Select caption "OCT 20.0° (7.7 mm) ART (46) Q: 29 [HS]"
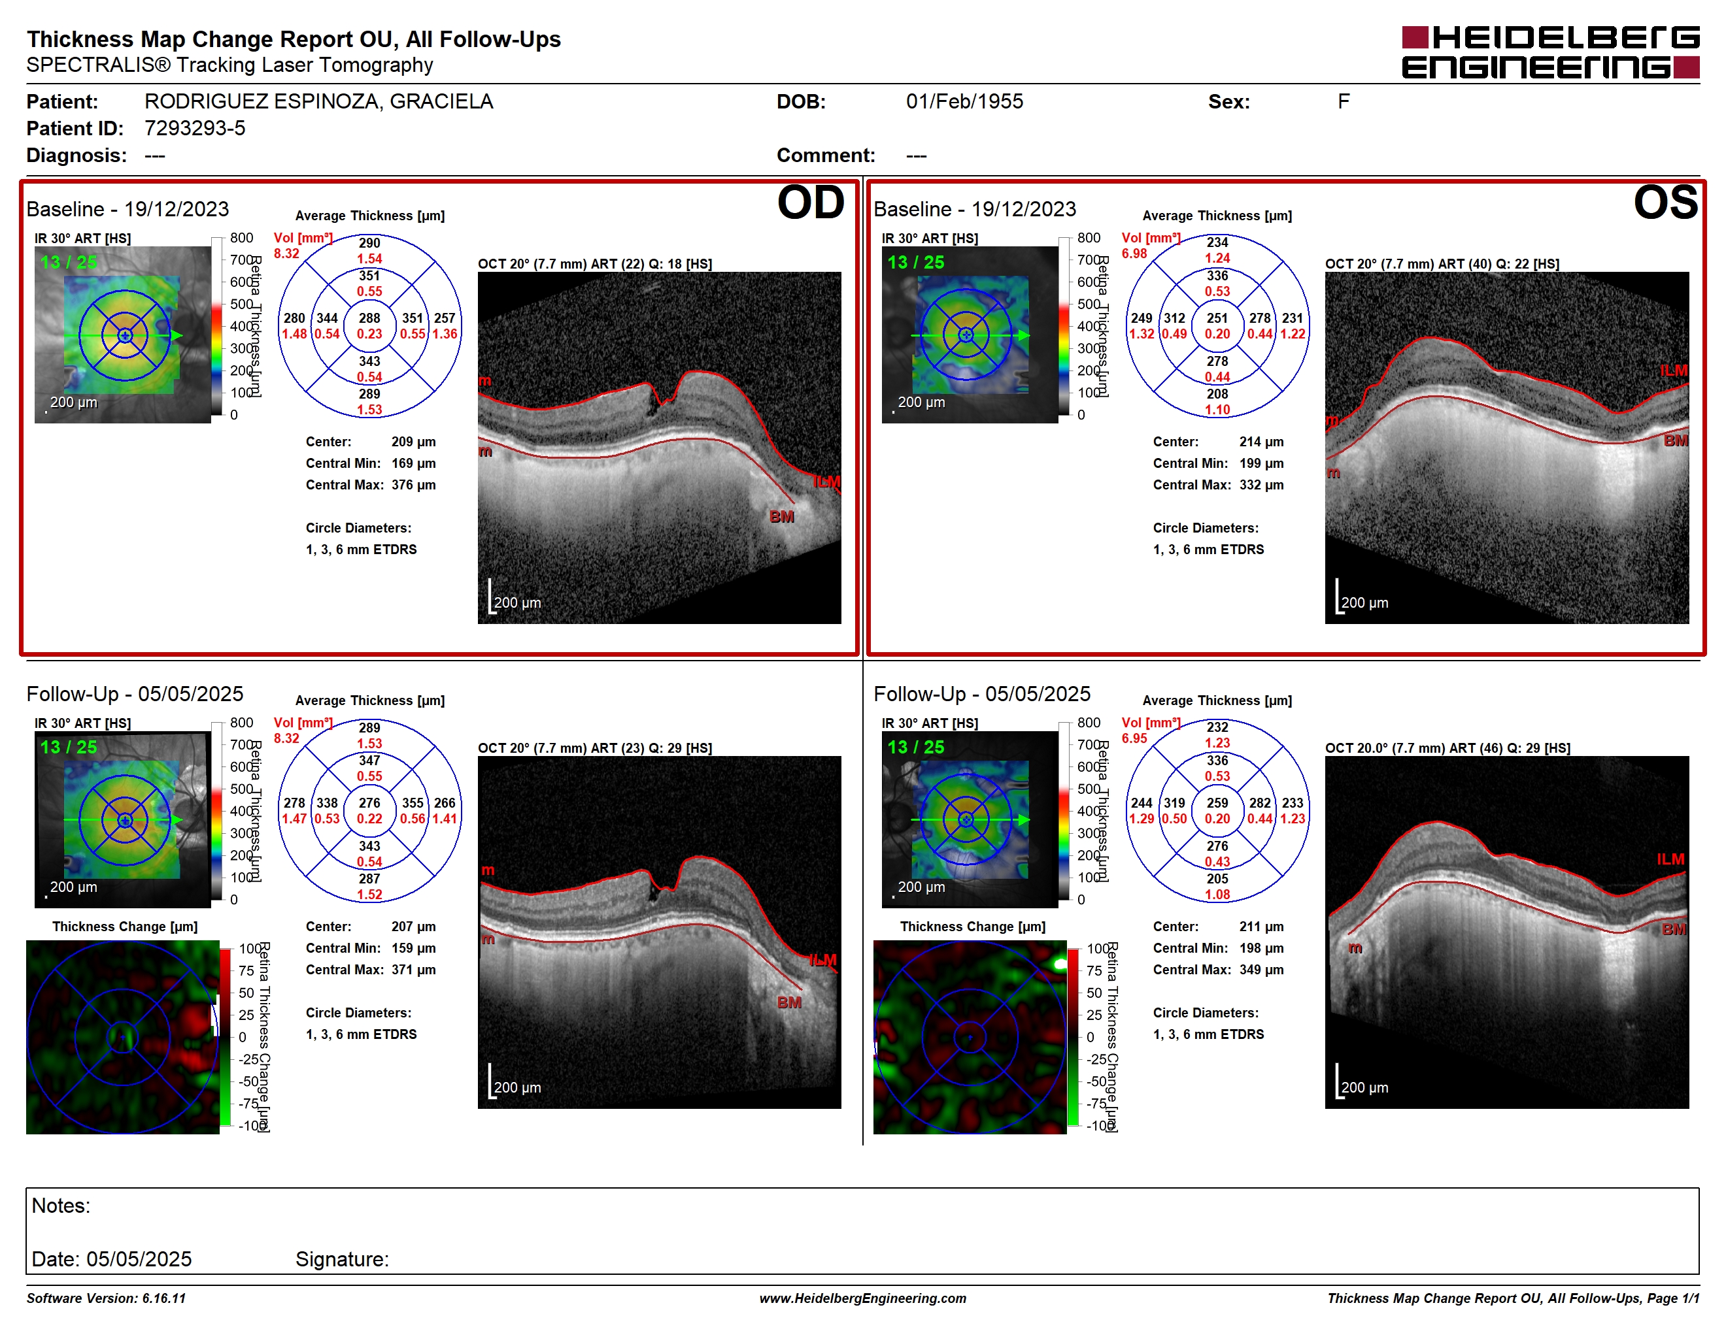Screen dimensions: 1726x1333 pos(1447,748)
